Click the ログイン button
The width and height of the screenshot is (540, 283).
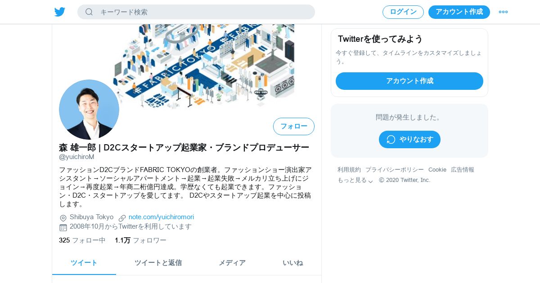[403, 12]
